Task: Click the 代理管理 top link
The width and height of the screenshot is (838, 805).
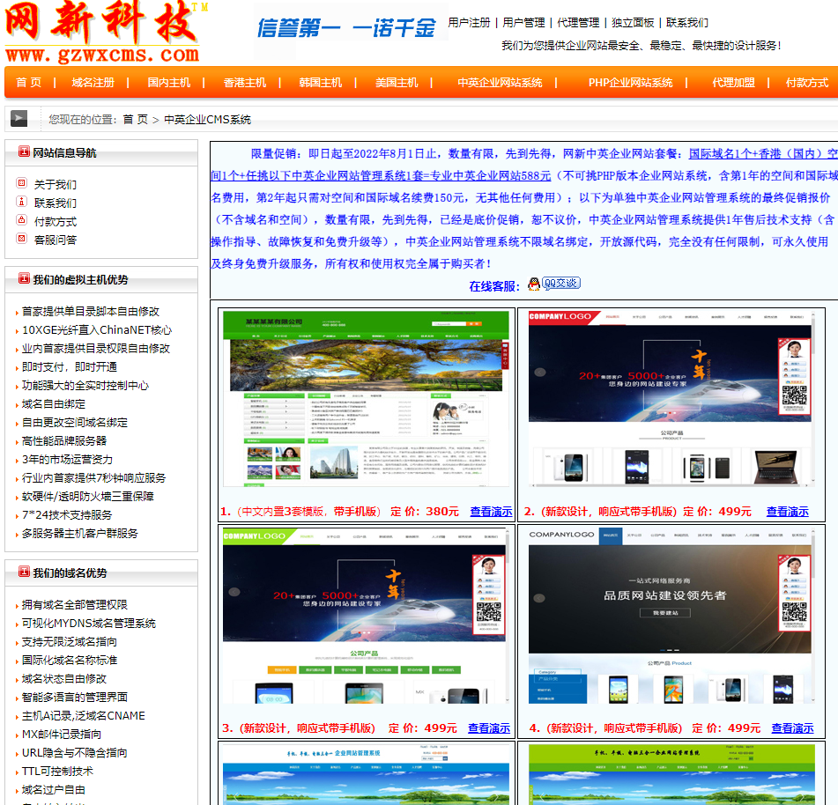Action: 578,23
